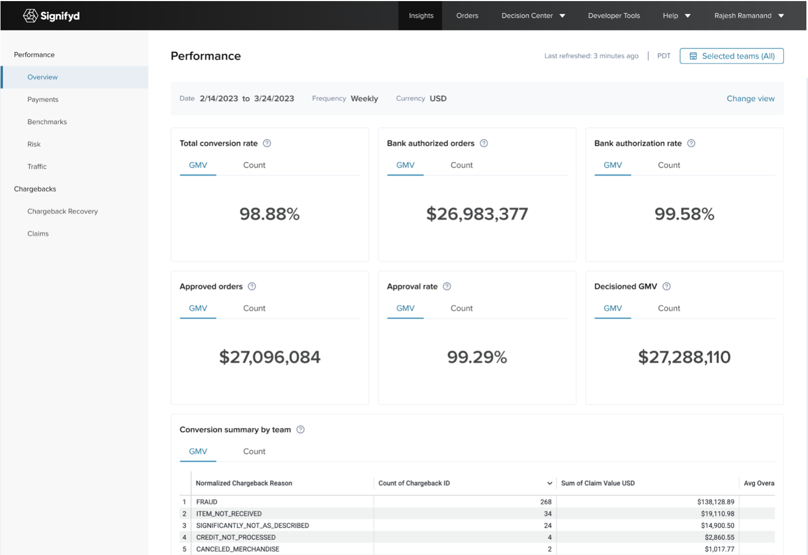Viewport: 808px width, 555px height.
Task: Open Total conversion rate help icon
Action: click(267, 143)
